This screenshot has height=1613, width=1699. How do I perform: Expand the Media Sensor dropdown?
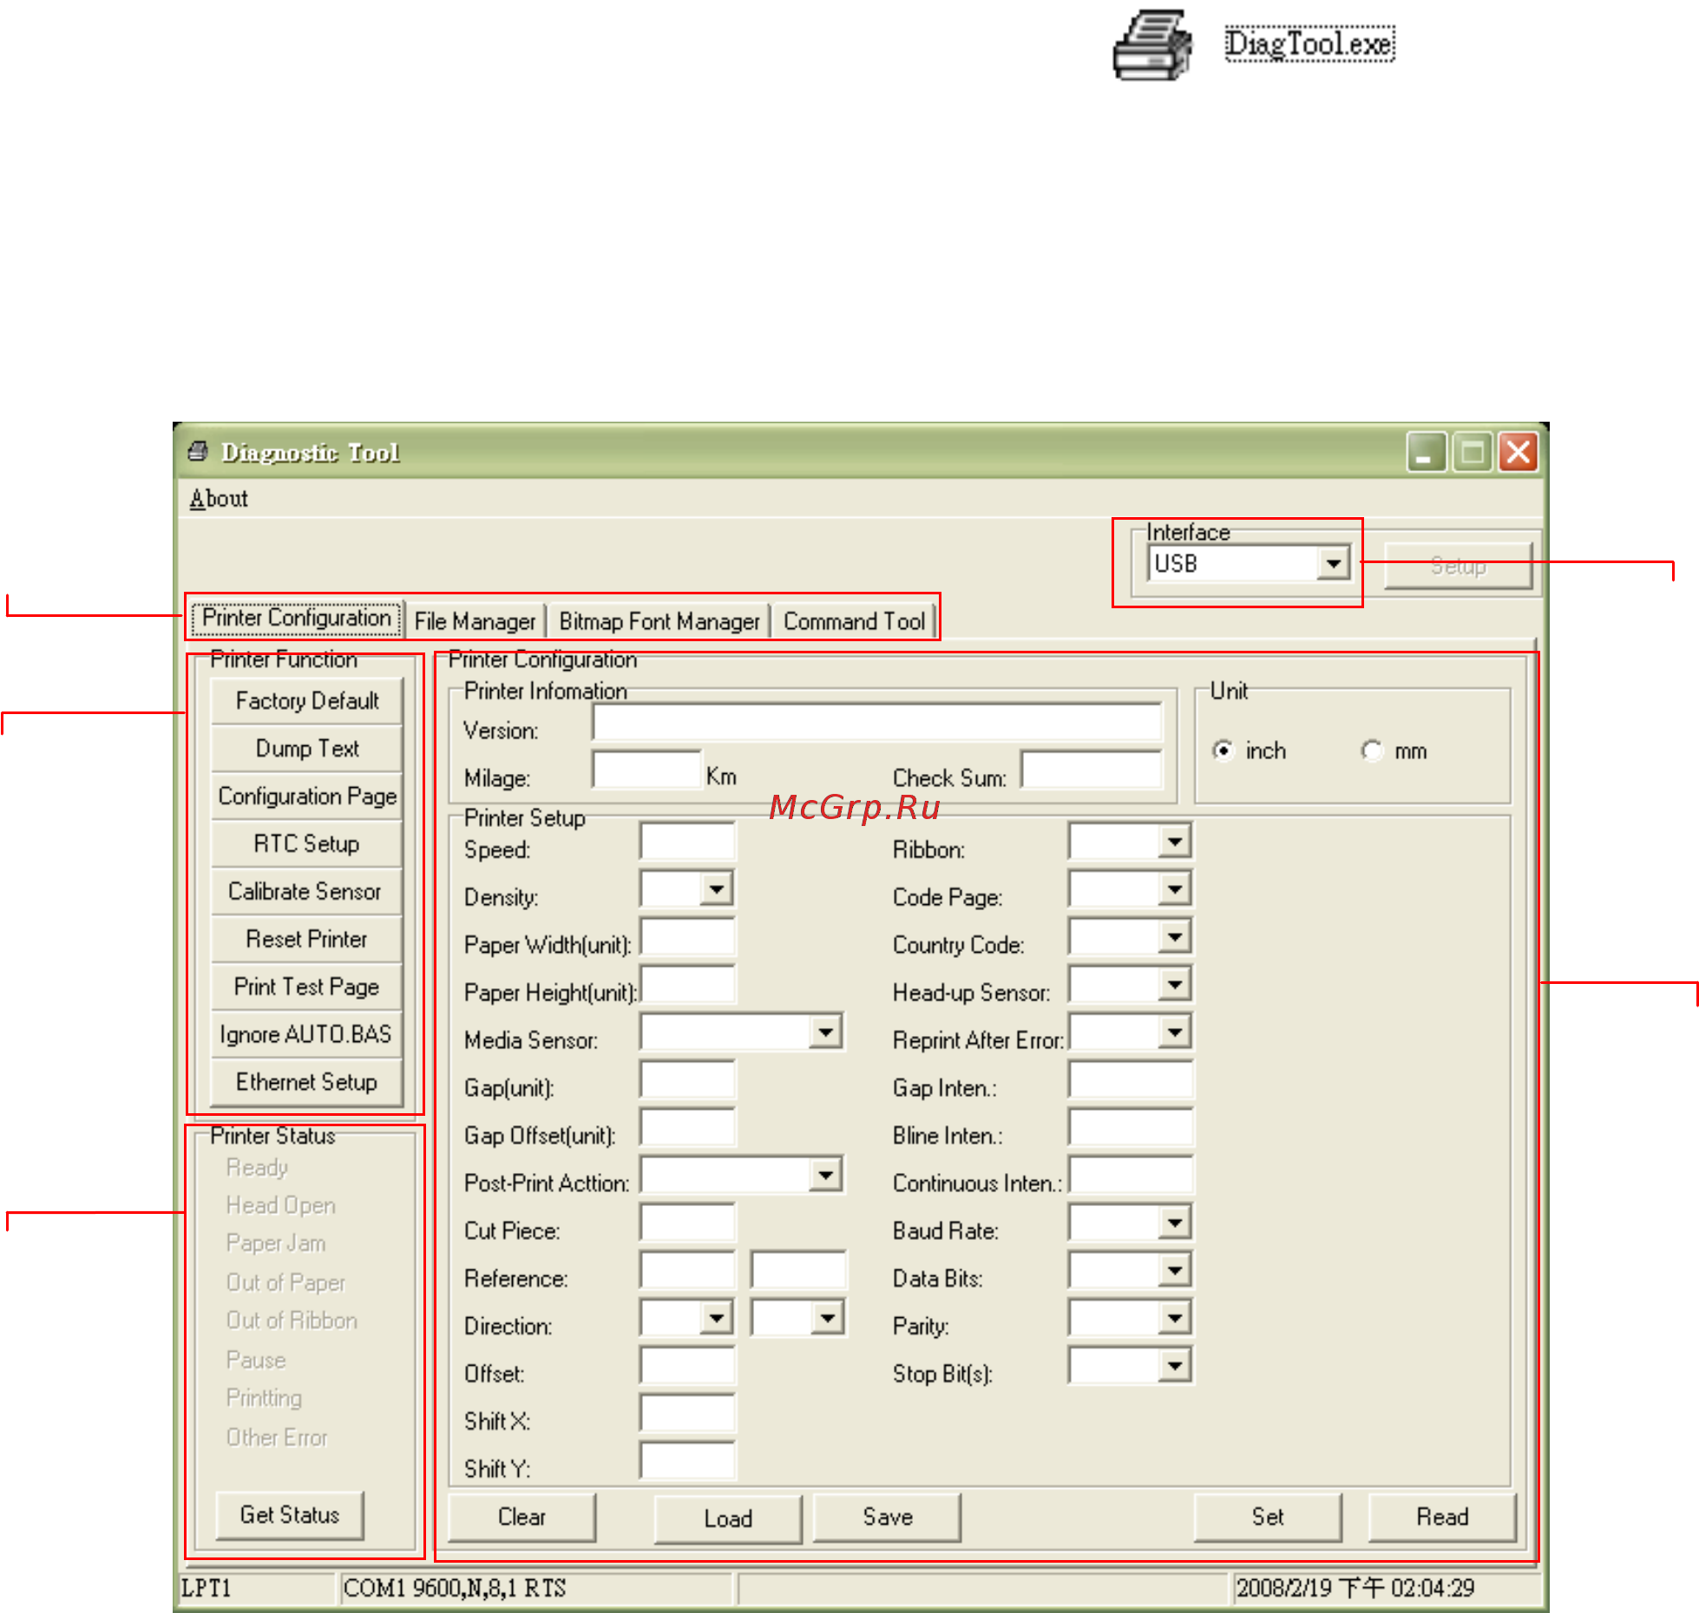pos(826,1032)
